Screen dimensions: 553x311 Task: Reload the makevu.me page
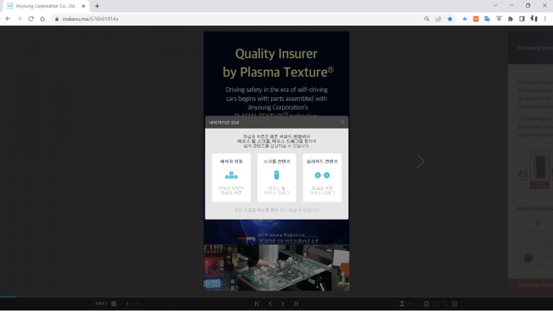click(x=31, y=19)
